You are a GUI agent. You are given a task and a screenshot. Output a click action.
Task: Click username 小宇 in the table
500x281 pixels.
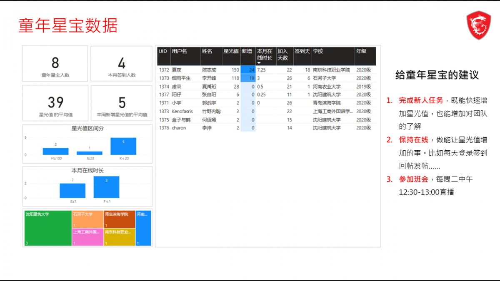[177, 103]
